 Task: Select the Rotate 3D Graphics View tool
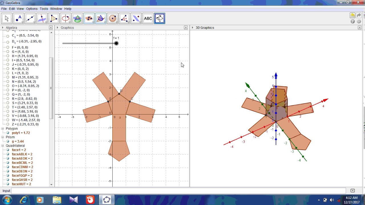pos(160,19)
